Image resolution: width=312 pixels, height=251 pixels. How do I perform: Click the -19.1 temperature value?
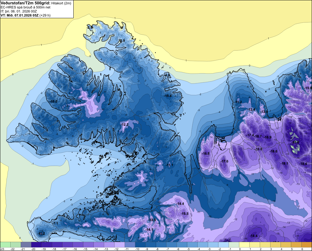coord(285,163)
